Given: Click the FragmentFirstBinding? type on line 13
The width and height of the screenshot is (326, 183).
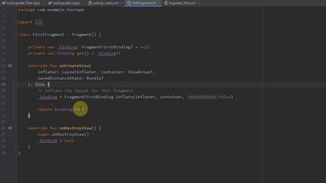Looking at the screenshot, I should coord(107,47).
